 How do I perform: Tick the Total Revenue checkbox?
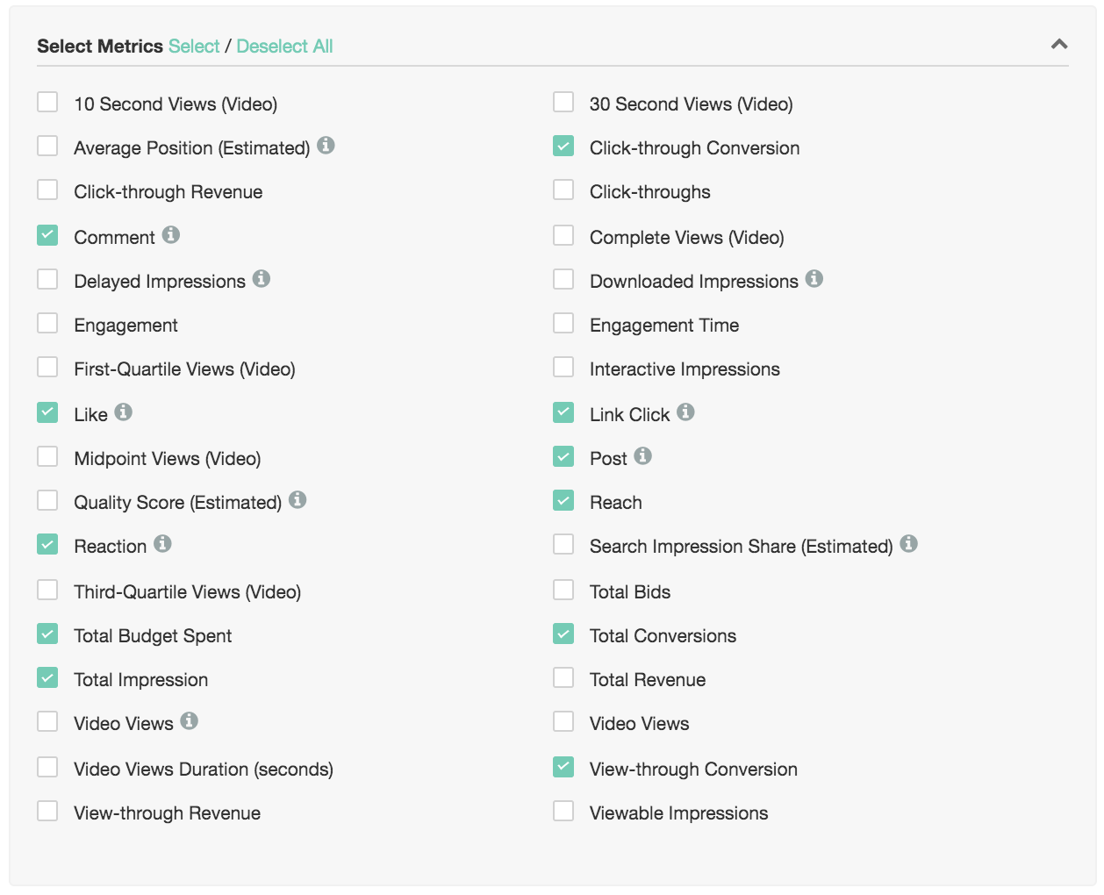563,678
